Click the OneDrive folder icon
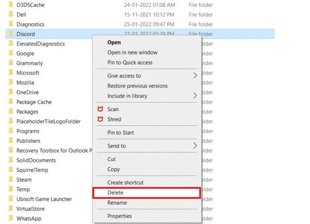 11,92
